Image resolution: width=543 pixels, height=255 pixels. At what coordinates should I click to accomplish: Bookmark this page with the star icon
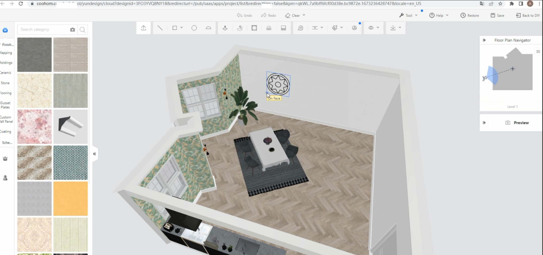click(500, 4)
